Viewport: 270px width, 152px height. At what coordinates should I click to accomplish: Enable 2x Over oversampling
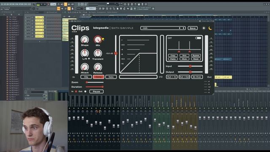197,77
